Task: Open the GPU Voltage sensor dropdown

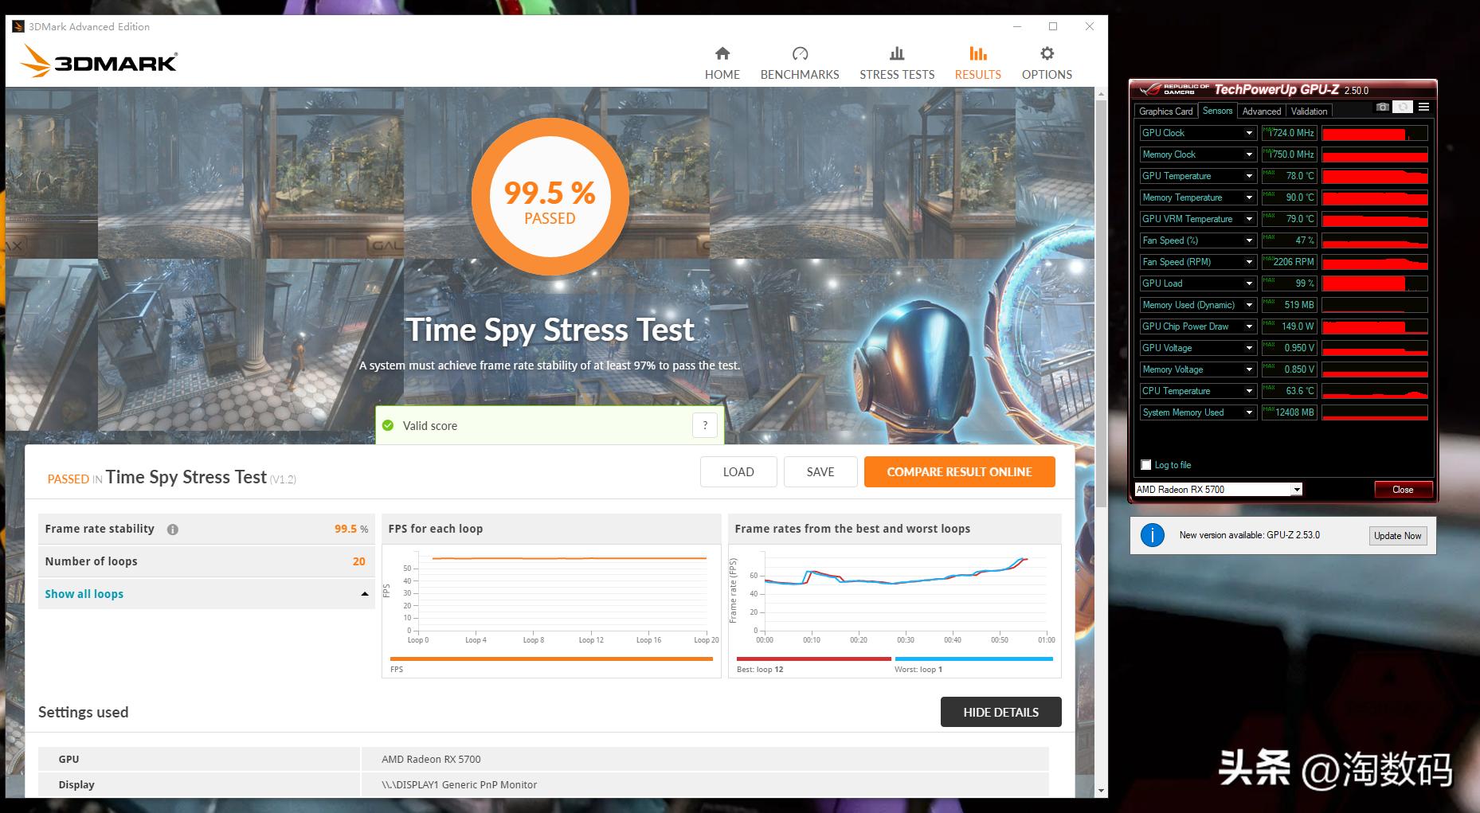Action: point(1249,348)
